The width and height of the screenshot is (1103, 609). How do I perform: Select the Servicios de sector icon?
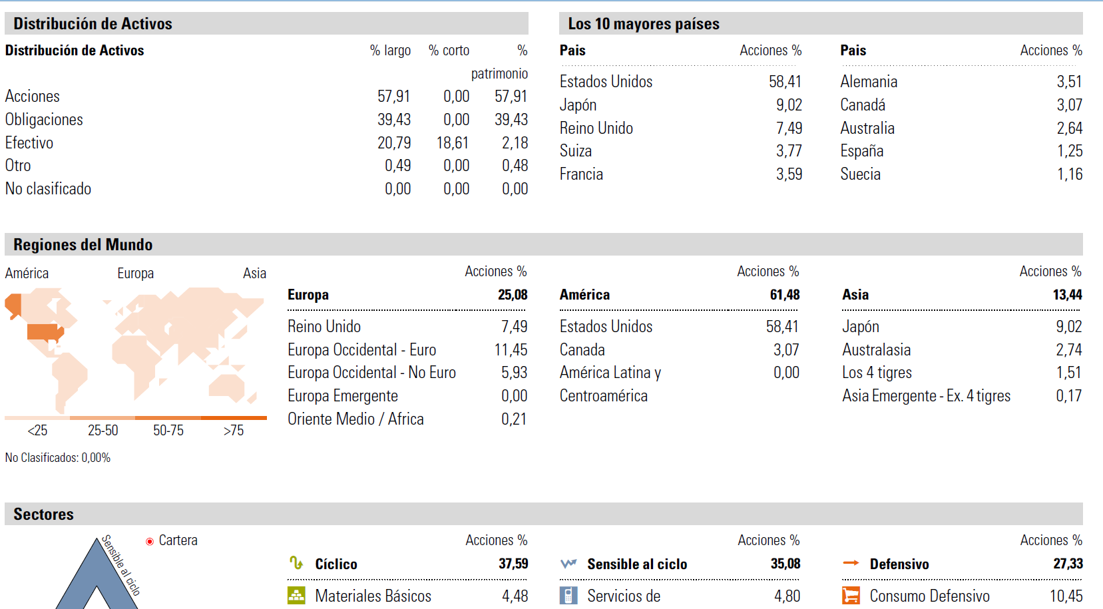coord(568,596)
